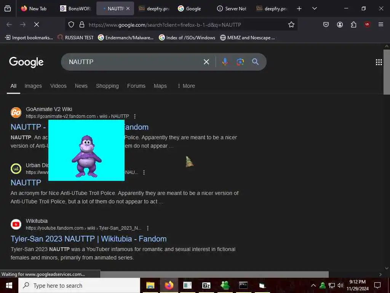Open the network tray icon
Image resolution: width=390 pixels, height=293 pixels.
point(332,285)
